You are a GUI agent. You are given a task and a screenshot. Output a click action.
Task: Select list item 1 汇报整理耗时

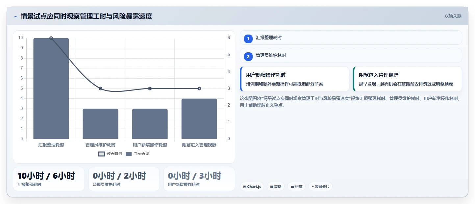click(351, 38)
